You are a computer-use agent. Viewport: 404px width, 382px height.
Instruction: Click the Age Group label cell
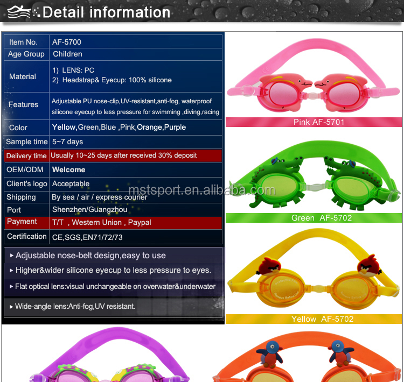tap(26, 54)
